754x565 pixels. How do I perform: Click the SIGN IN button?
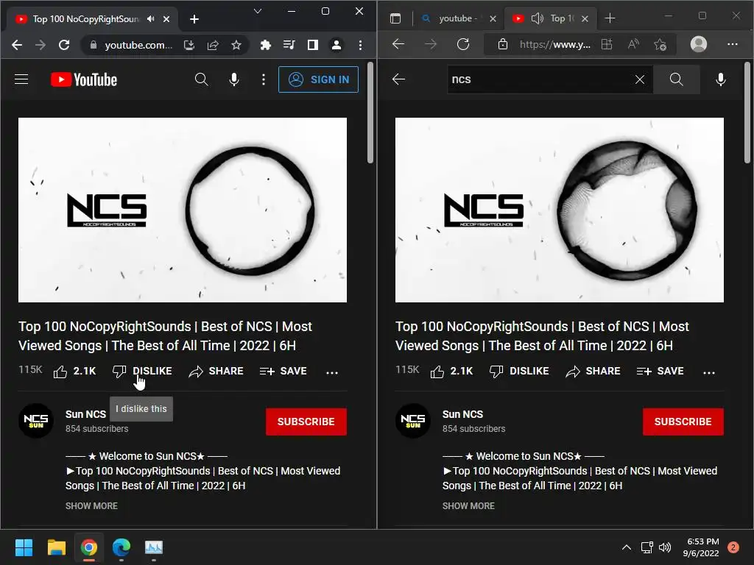pyautogui.click(x=318, y=79)
